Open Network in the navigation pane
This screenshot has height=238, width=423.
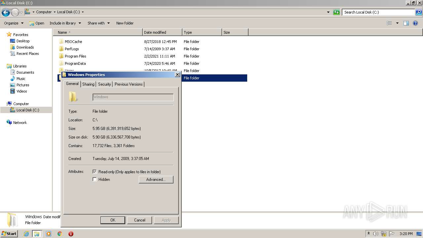click(x=20, y=123)
